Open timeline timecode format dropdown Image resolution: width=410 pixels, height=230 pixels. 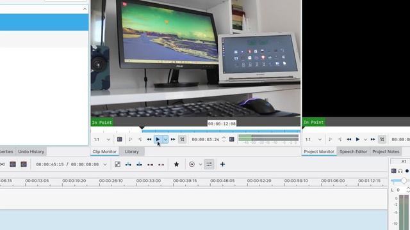[105, 165]
